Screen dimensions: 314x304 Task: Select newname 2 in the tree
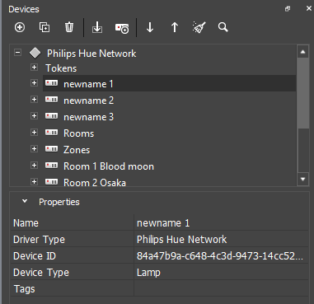click(88, 101)
